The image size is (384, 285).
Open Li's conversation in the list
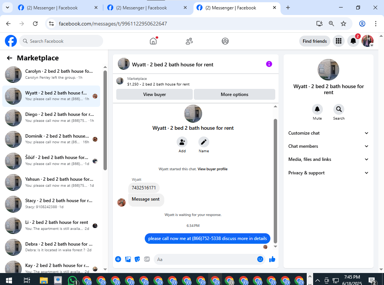tap(51, 225)
